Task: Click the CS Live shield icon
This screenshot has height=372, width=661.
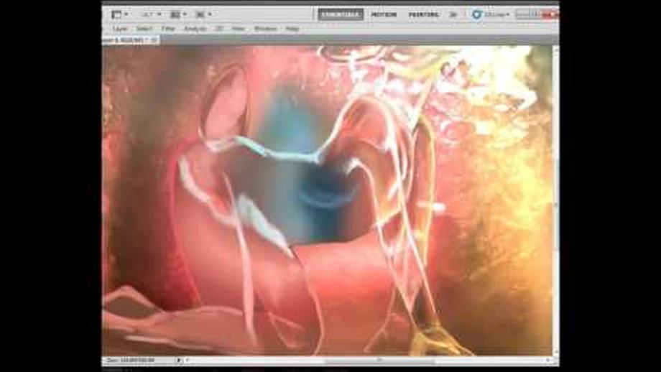Action: tap(477, 14)
